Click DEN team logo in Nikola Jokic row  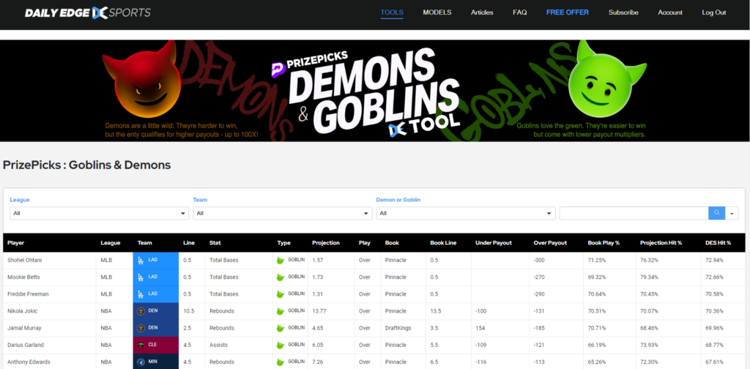click(141, 311)
